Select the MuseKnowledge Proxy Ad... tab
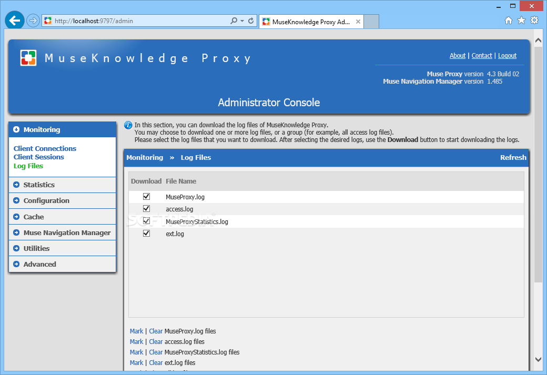547x375 pixels. click(311, 22)
